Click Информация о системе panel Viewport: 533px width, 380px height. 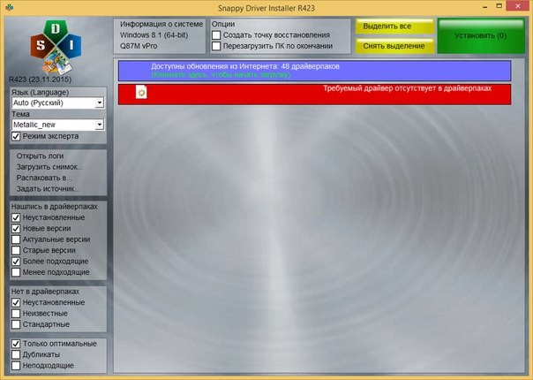pos(160,35)
